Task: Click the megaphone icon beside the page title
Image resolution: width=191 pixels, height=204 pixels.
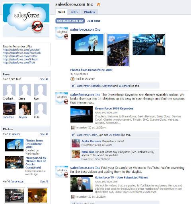Action: (x=98, y=4)
